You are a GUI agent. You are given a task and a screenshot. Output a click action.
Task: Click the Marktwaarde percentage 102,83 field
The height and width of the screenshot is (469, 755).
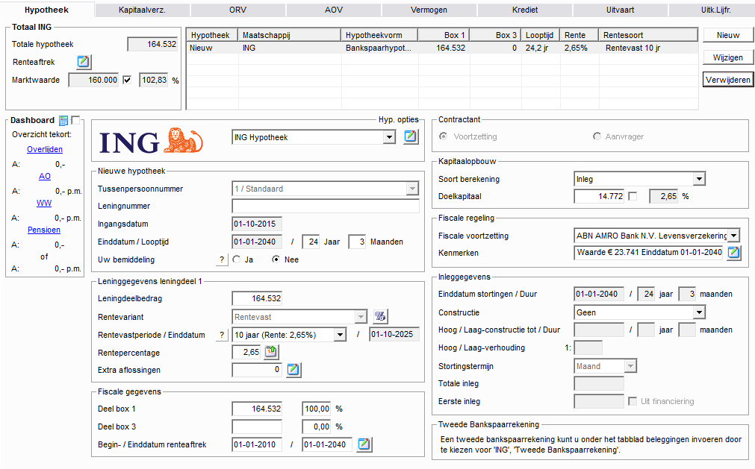click(154, 80)
